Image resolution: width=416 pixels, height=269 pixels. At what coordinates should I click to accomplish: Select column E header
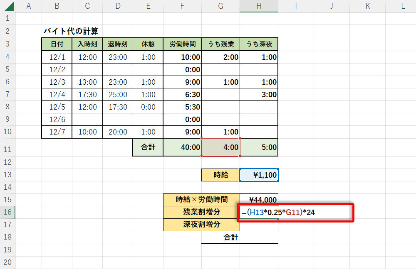[148, 6]
